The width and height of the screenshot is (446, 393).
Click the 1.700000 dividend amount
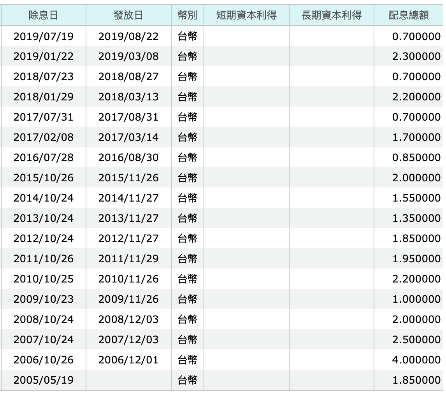point(416,137)
